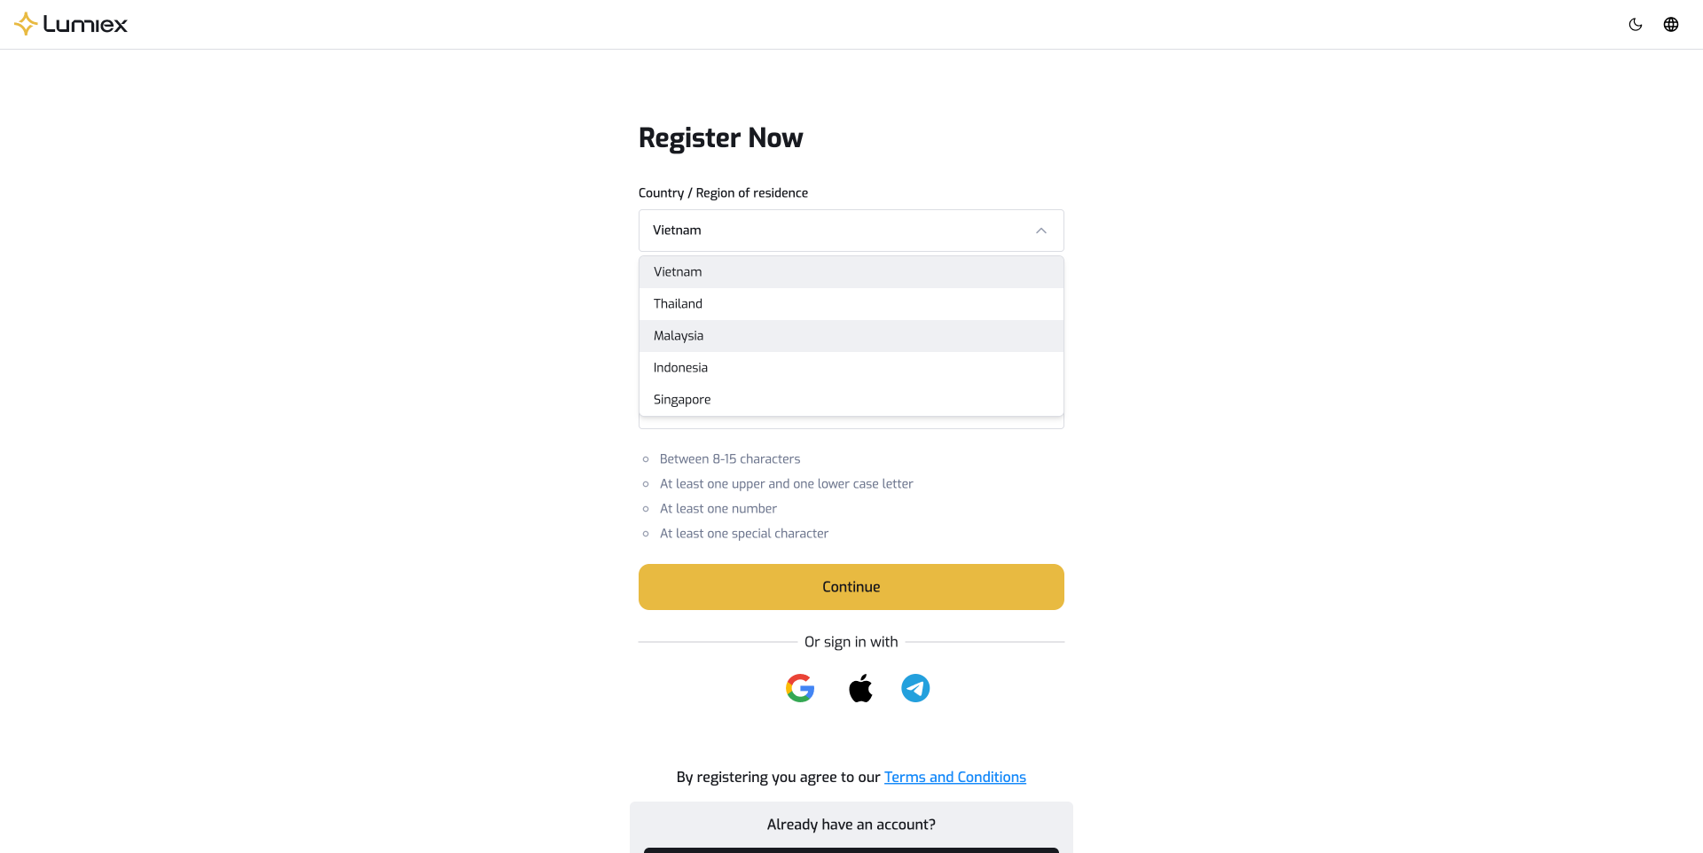
Task: Sign in with Telegram
Action: [914, 687]
